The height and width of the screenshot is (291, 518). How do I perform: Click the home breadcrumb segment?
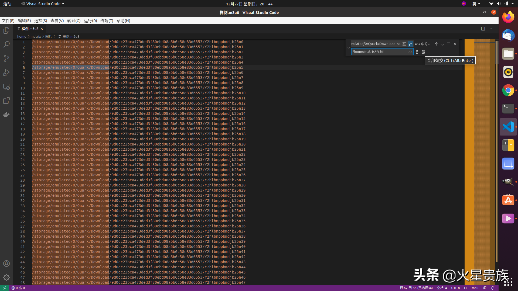(22, 37)
